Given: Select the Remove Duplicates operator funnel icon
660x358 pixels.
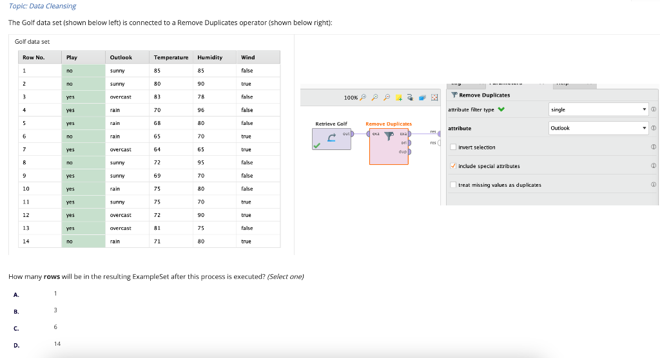Looking at the screenshot, I should tap(389, 136).
